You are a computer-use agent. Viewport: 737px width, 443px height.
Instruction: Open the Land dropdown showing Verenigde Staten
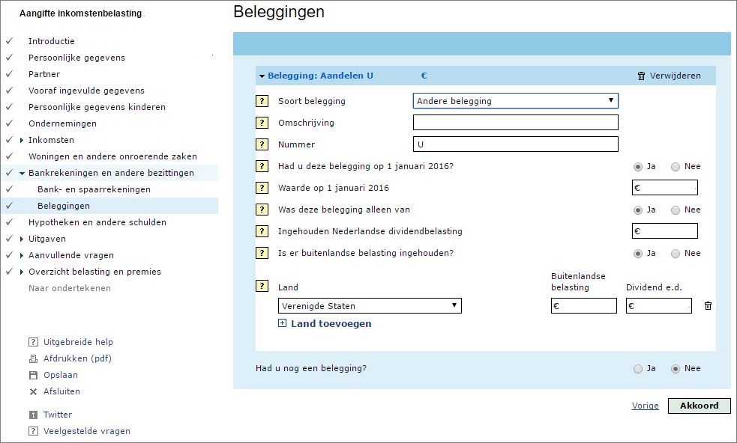[370, 305]
